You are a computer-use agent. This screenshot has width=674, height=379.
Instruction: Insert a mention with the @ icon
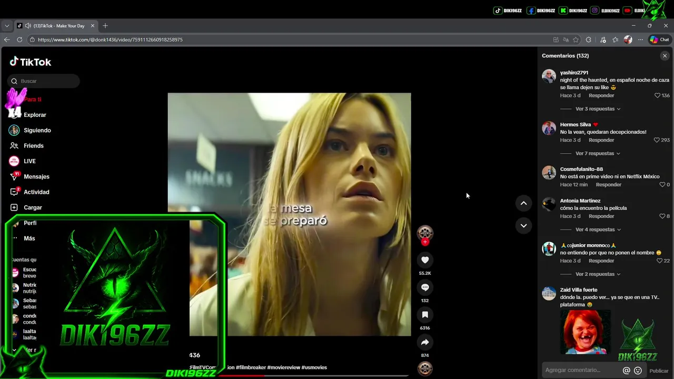coord(626,371)
